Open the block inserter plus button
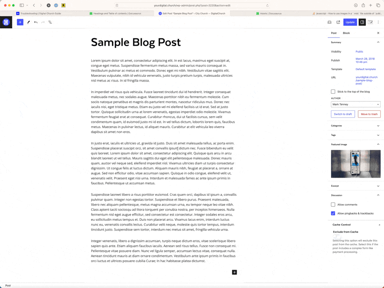This screenshot has width=384, height=288. click(x=20, y=22)
